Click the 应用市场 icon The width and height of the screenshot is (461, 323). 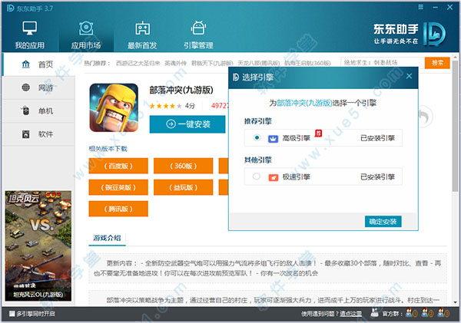86,28
